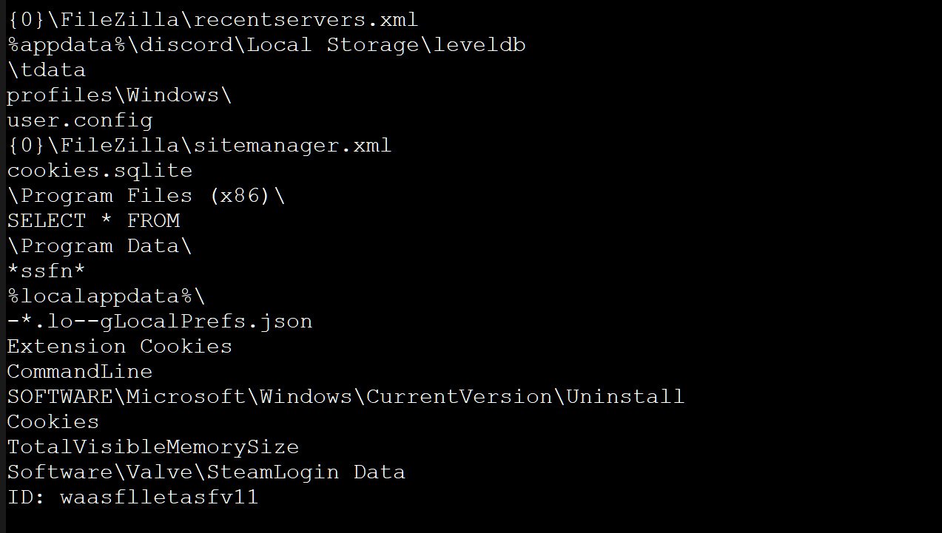Select the gLocalPrefs.json line

tap(160, 322)
